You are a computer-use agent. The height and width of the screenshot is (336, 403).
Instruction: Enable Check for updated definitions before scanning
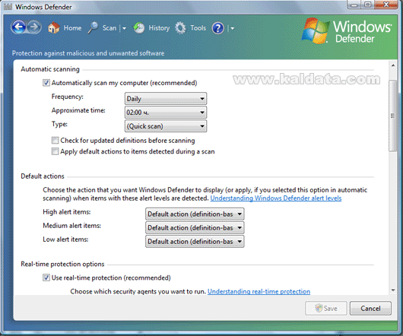[x=55, y=141]
